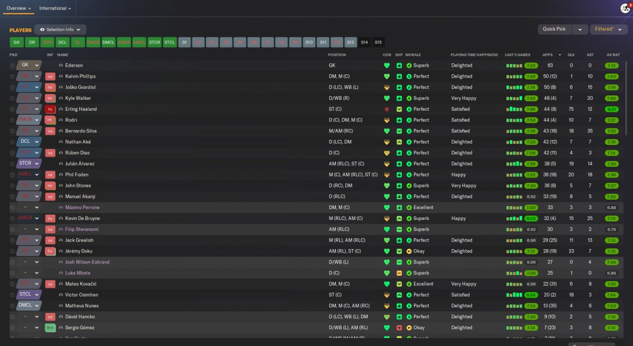
Task: Click the Int badge in Kalvin Phillips row
Action: pos(50,76)
